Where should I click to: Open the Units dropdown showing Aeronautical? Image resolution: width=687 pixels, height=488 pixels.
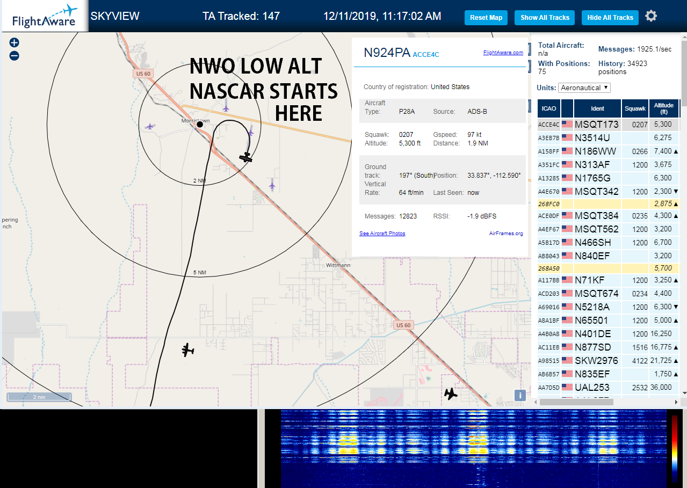pos(584,88)
